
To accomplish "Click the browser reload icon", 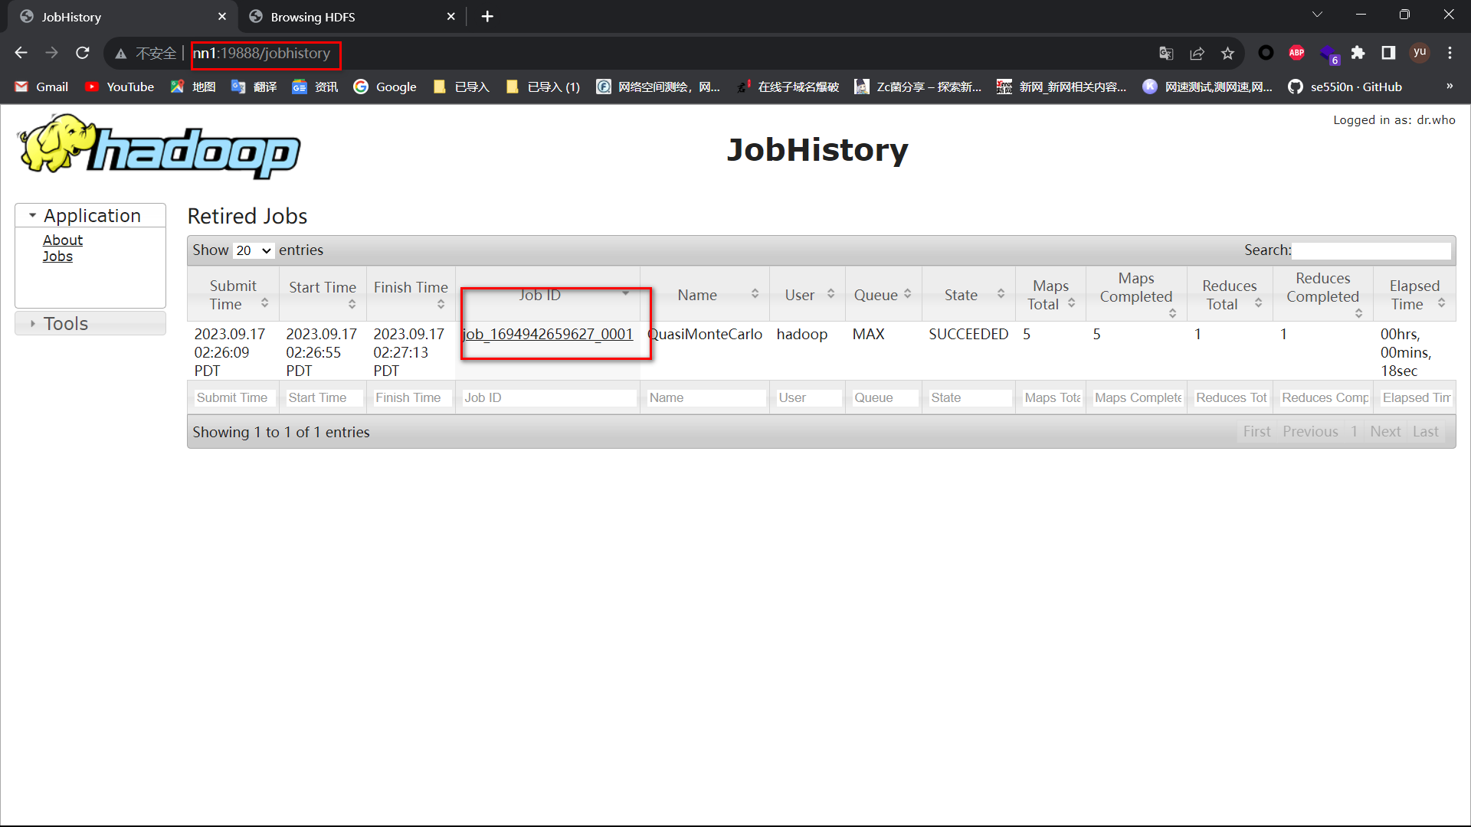I will 83,53.
